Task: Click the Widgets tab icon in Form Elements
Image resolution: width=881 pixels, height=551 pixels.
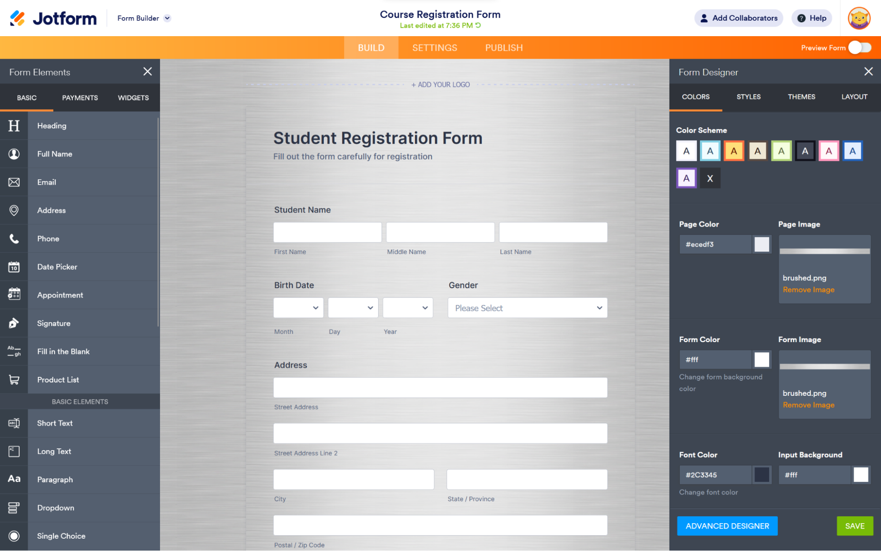Action: click(134, 97)
